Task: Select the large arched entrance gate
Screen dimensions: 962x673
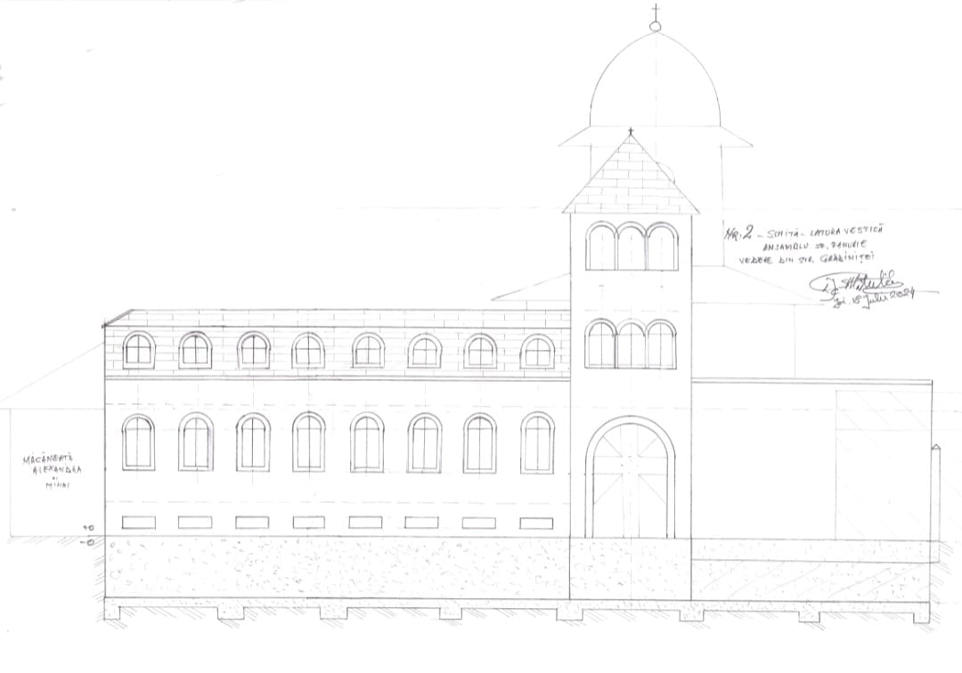Action: pos(631,479)
